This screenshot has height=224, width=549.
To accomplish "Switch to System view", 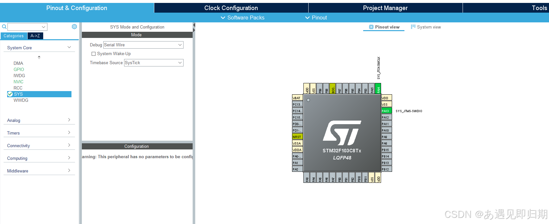I will pyautogui.click(x=426, y=27).
